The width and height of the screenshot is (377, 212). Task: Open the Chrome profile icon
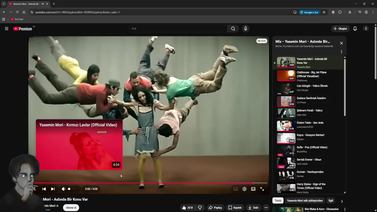(366, 12)
